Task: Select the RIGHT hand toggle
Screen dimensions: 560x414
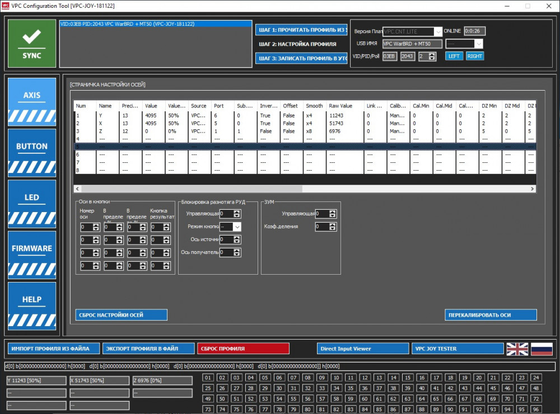Action: (474, 56)
